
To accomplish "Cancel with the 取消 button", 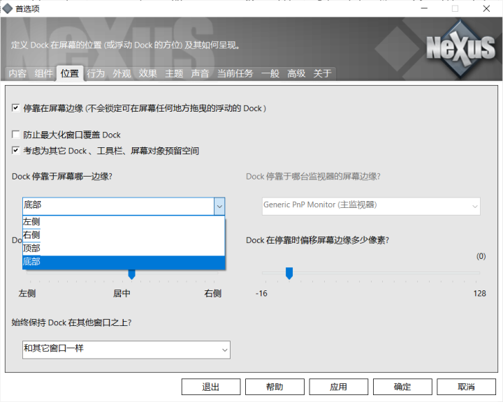I will click(x=467, y=387).
